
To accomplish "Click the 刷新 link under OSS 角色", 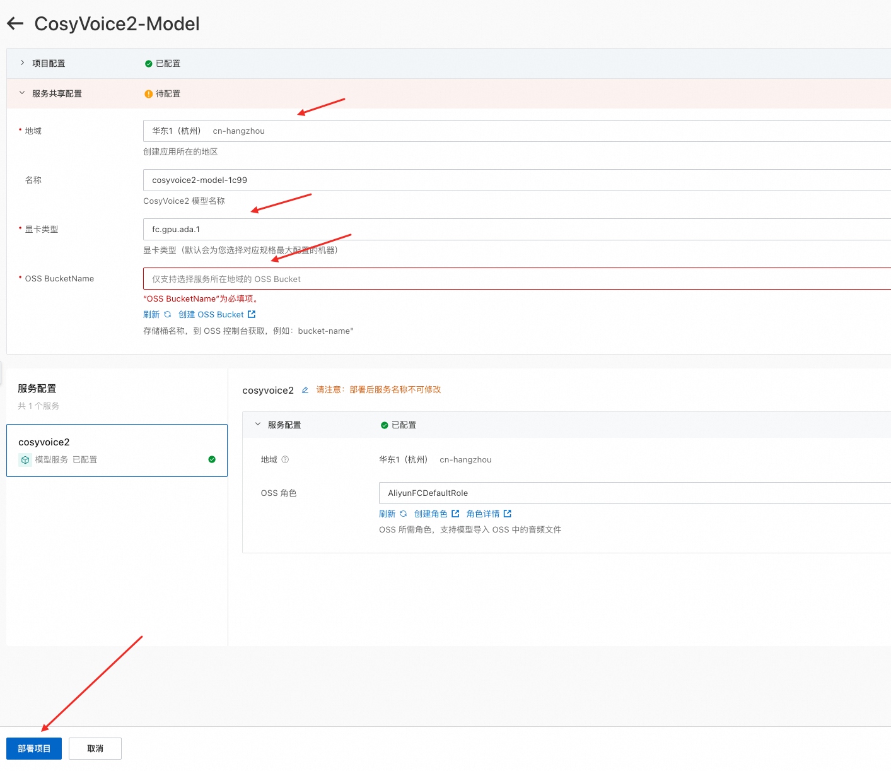I will (x=387, y=514).
